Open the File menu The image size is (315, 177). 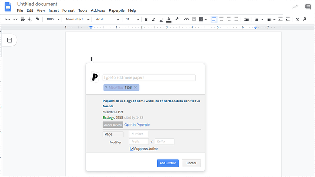20,10
